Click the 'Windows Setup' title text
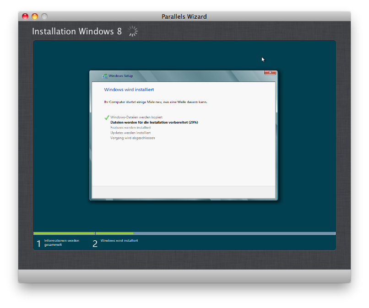This screenshot has width=369, height=308. (121, 76)
